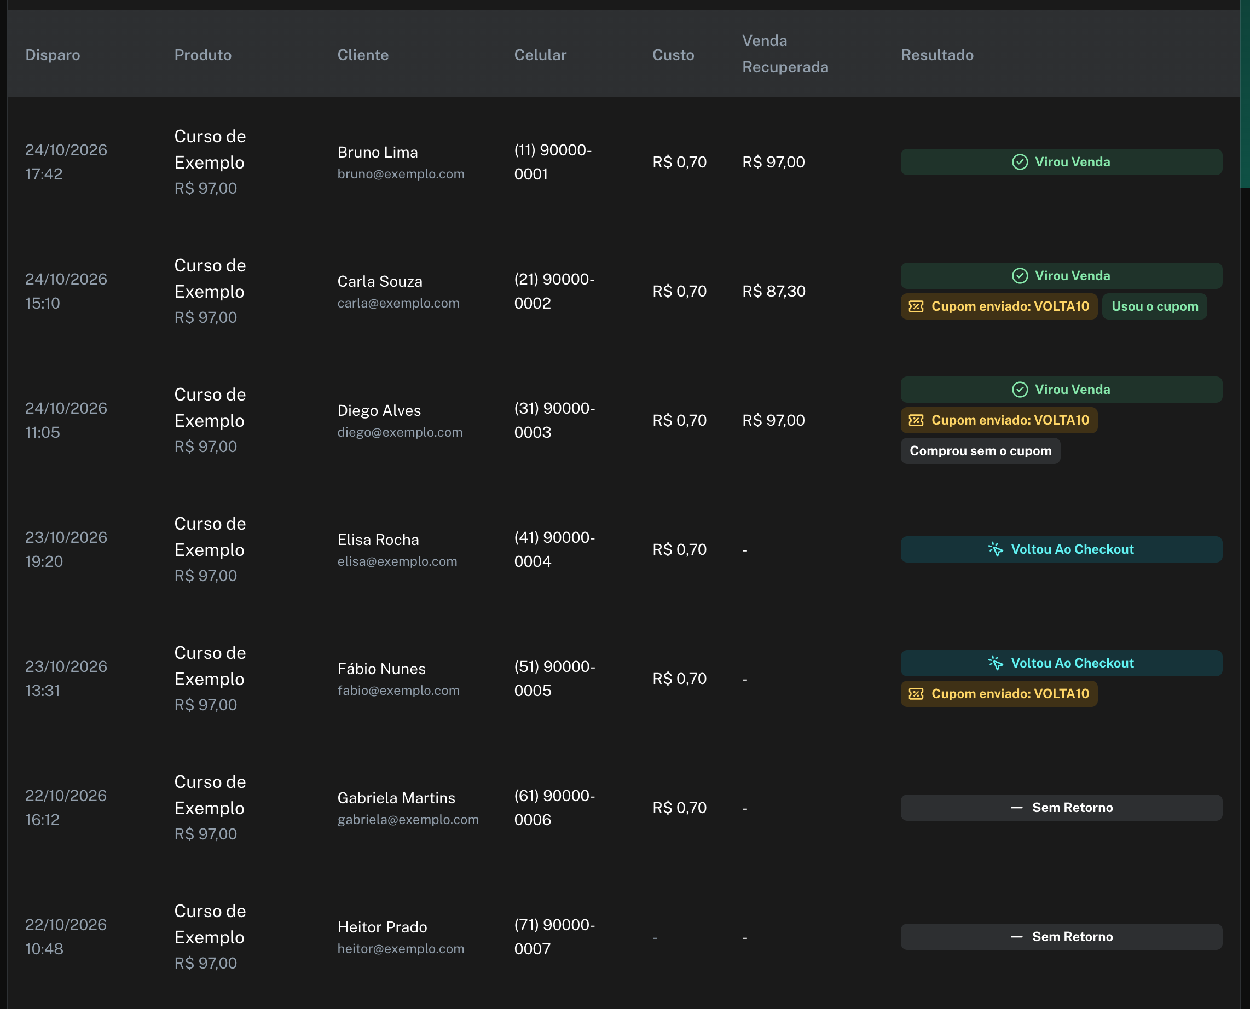Click the date 22/10/2026 16:12
The height and width of the screenshot is (1009, 1250).
pos(66,808)
